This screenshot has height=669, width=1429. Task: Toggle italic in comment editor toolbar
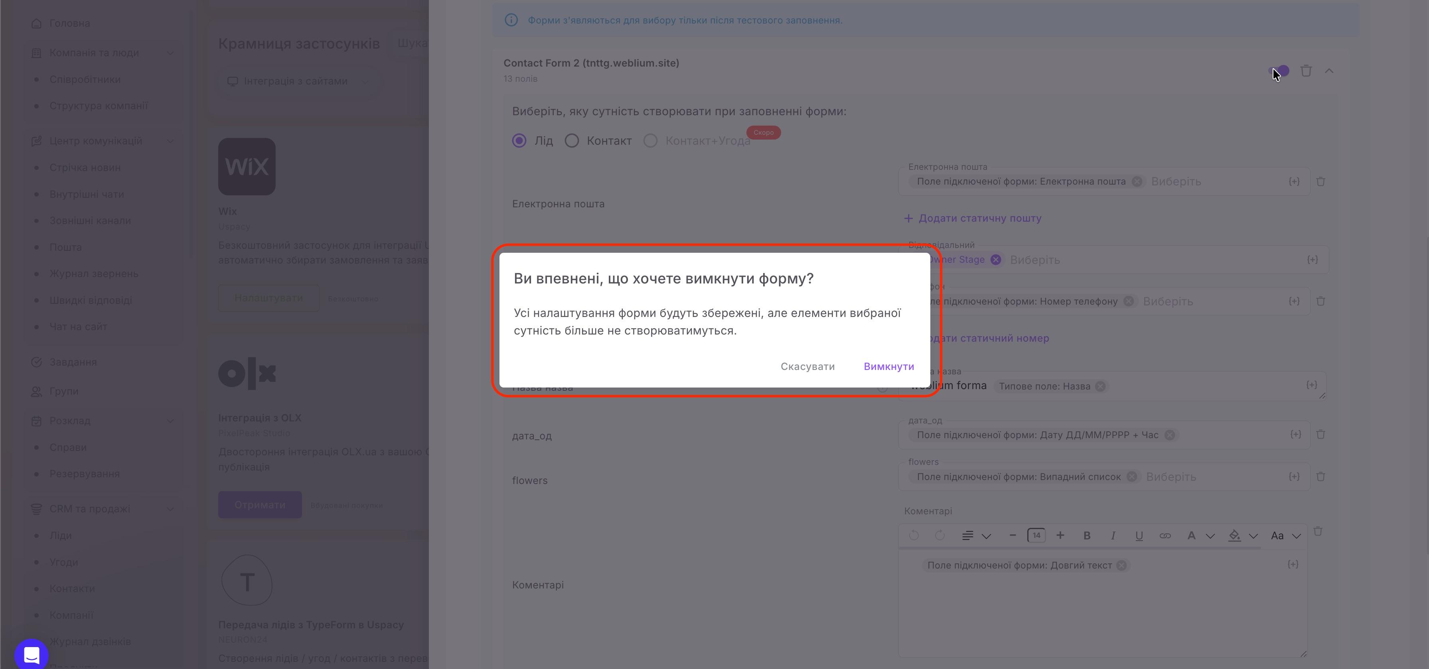pyautogui.click(x=1113, y=535)
